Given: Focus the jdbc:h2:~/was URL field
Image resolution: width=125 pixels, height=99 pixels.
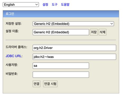Looking at the screenshot, I should tap(74, 57).
